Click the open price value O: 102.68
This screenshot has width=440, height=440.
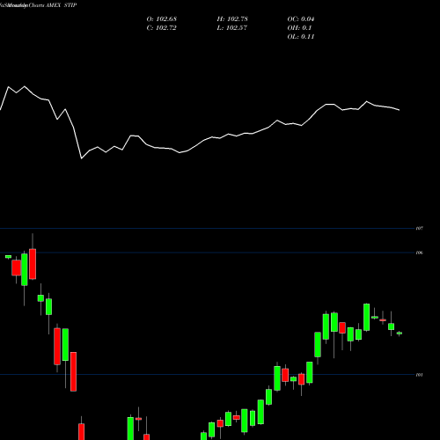162,19
